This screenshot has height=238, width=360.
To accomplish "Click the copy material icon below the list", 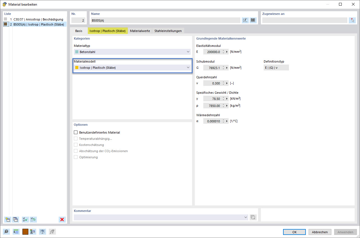I will (15, 219).
